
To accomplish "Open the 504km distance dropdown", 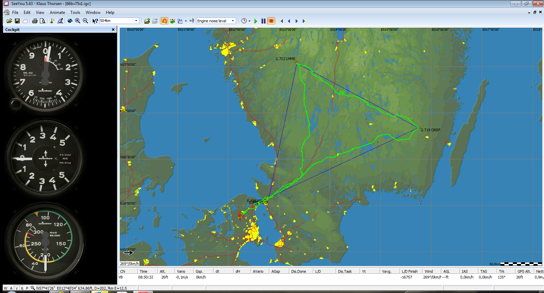I will pos(136,21).
